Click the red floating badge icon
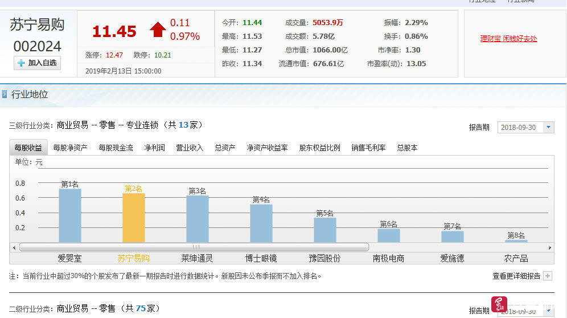Screen dimensions: 567x318 tap(499, 304)
